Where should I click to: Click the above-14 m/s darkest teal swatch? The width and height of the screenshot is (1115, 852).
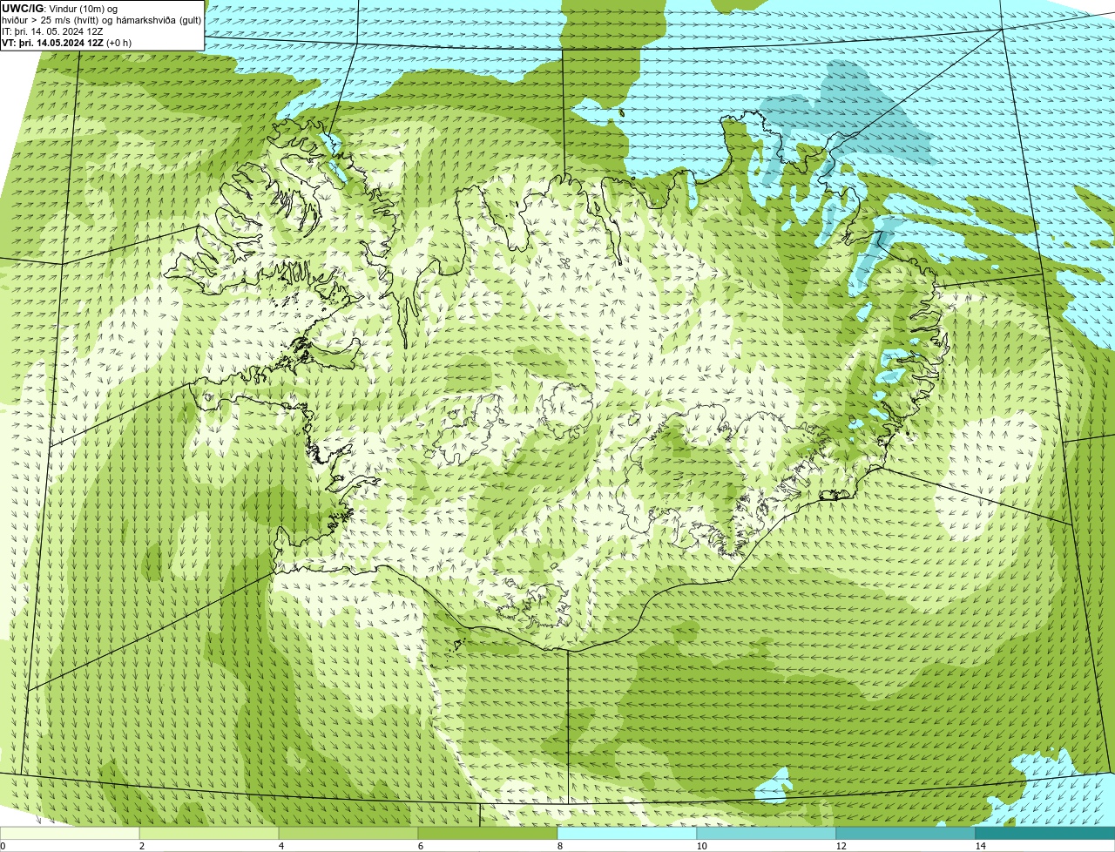click(x=1045, y=833)
